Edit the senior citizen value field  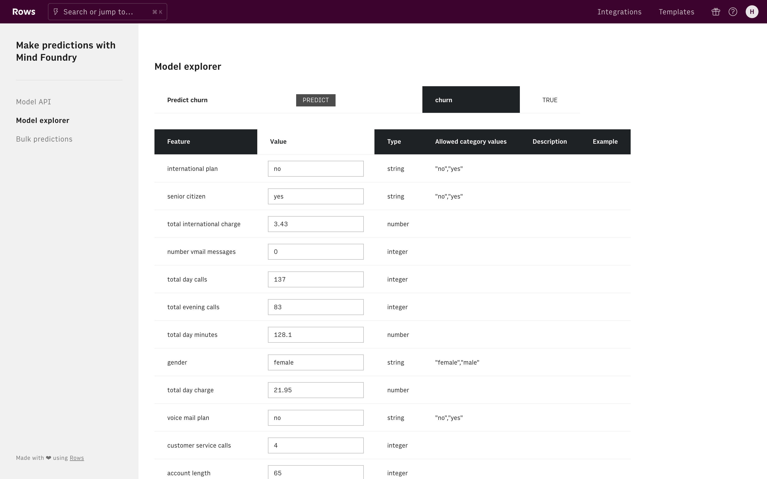[316, 196]
